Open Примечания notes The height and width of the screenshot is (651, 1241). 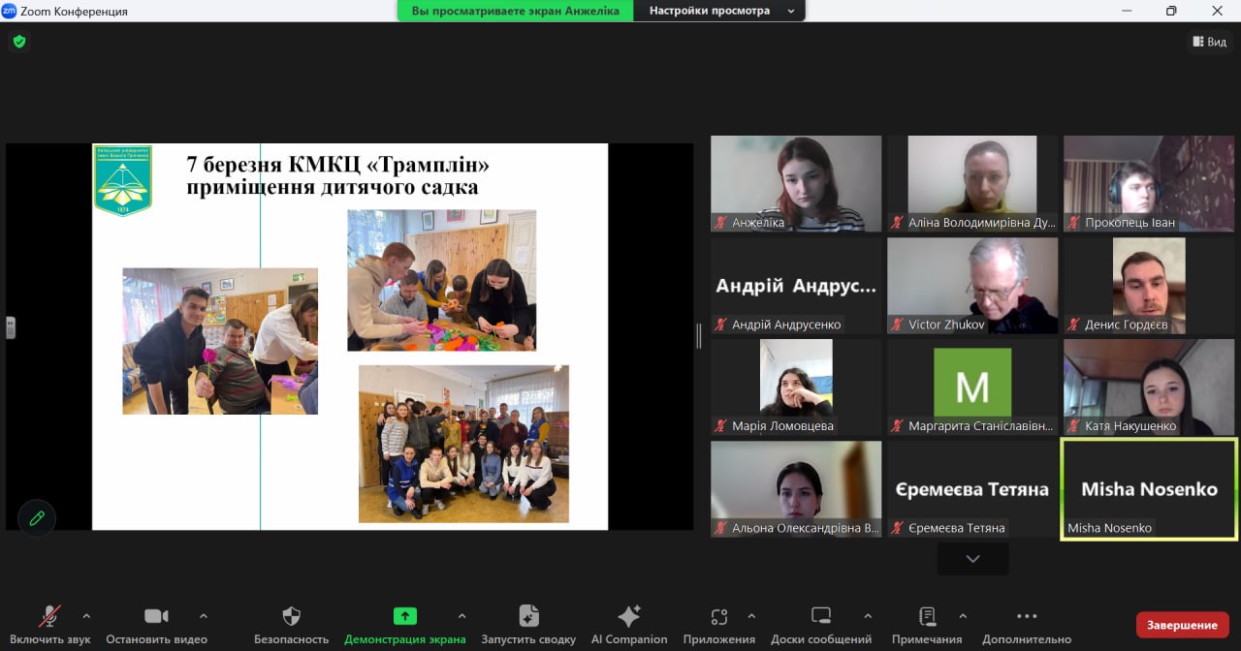[927, 625]
